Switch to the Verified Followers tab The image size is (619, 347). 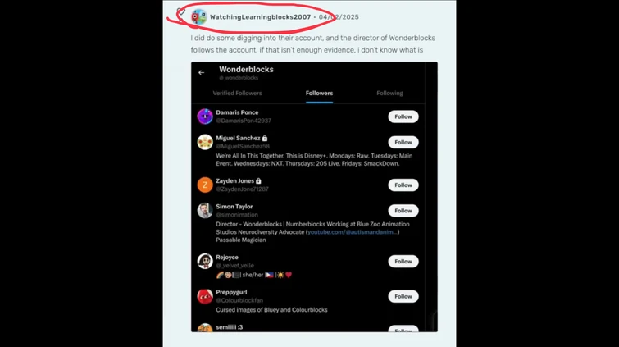[237, 94]
